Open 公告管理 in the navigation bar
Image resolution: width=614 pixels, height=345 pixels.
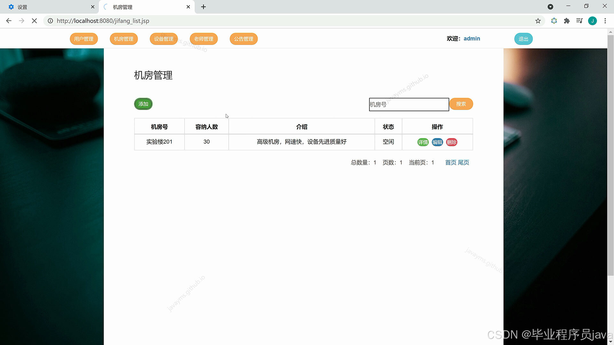point(244,39)
